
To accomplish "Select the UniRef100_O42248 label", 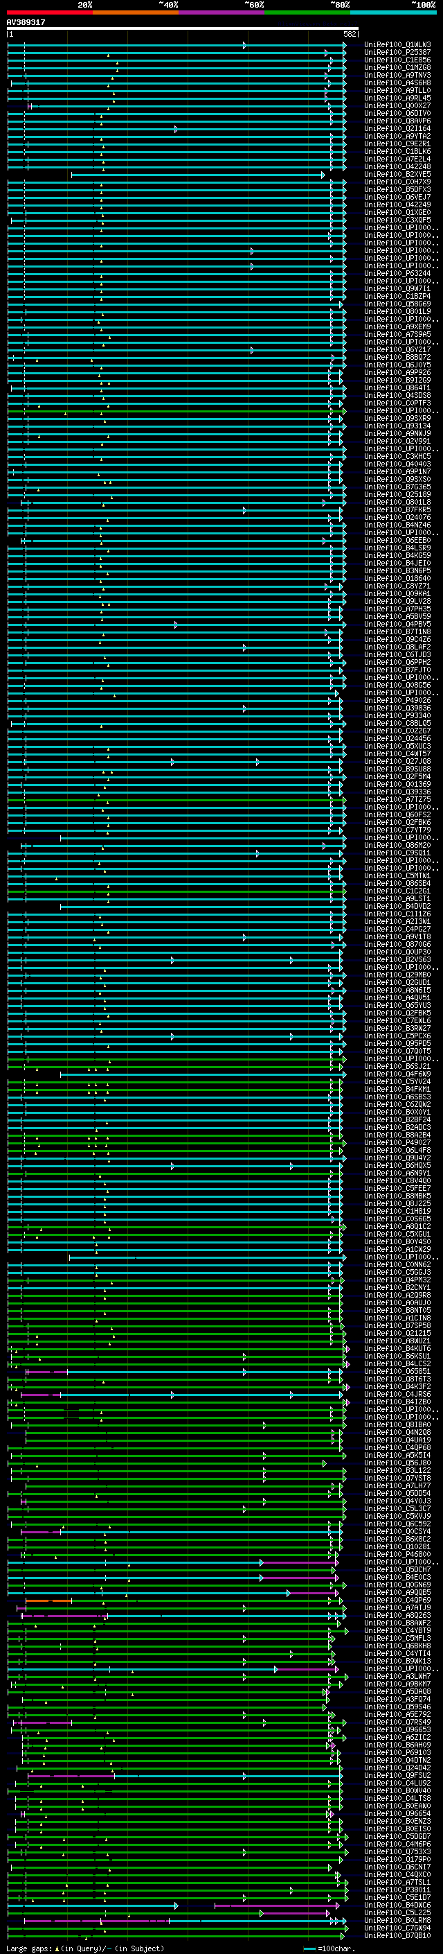I will pyautogui.click(x=397, y=166).
